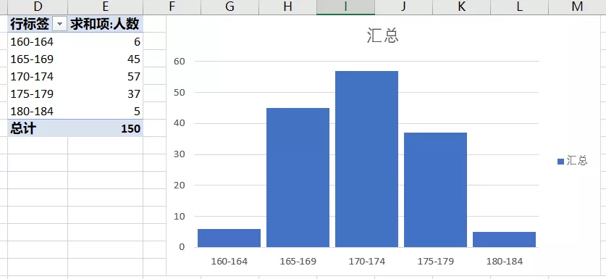Screen dimensions: 606x279
Task: Select the cell with value 6
Action: pyautogui.click(x=105, y=42)
